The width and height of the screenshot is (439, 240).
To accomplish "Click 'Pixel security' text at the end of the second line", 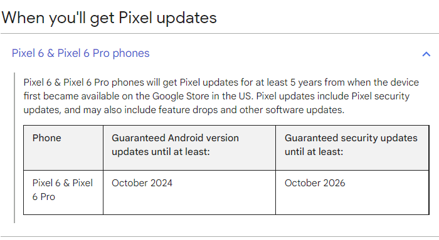I will (x=380, y=96).
